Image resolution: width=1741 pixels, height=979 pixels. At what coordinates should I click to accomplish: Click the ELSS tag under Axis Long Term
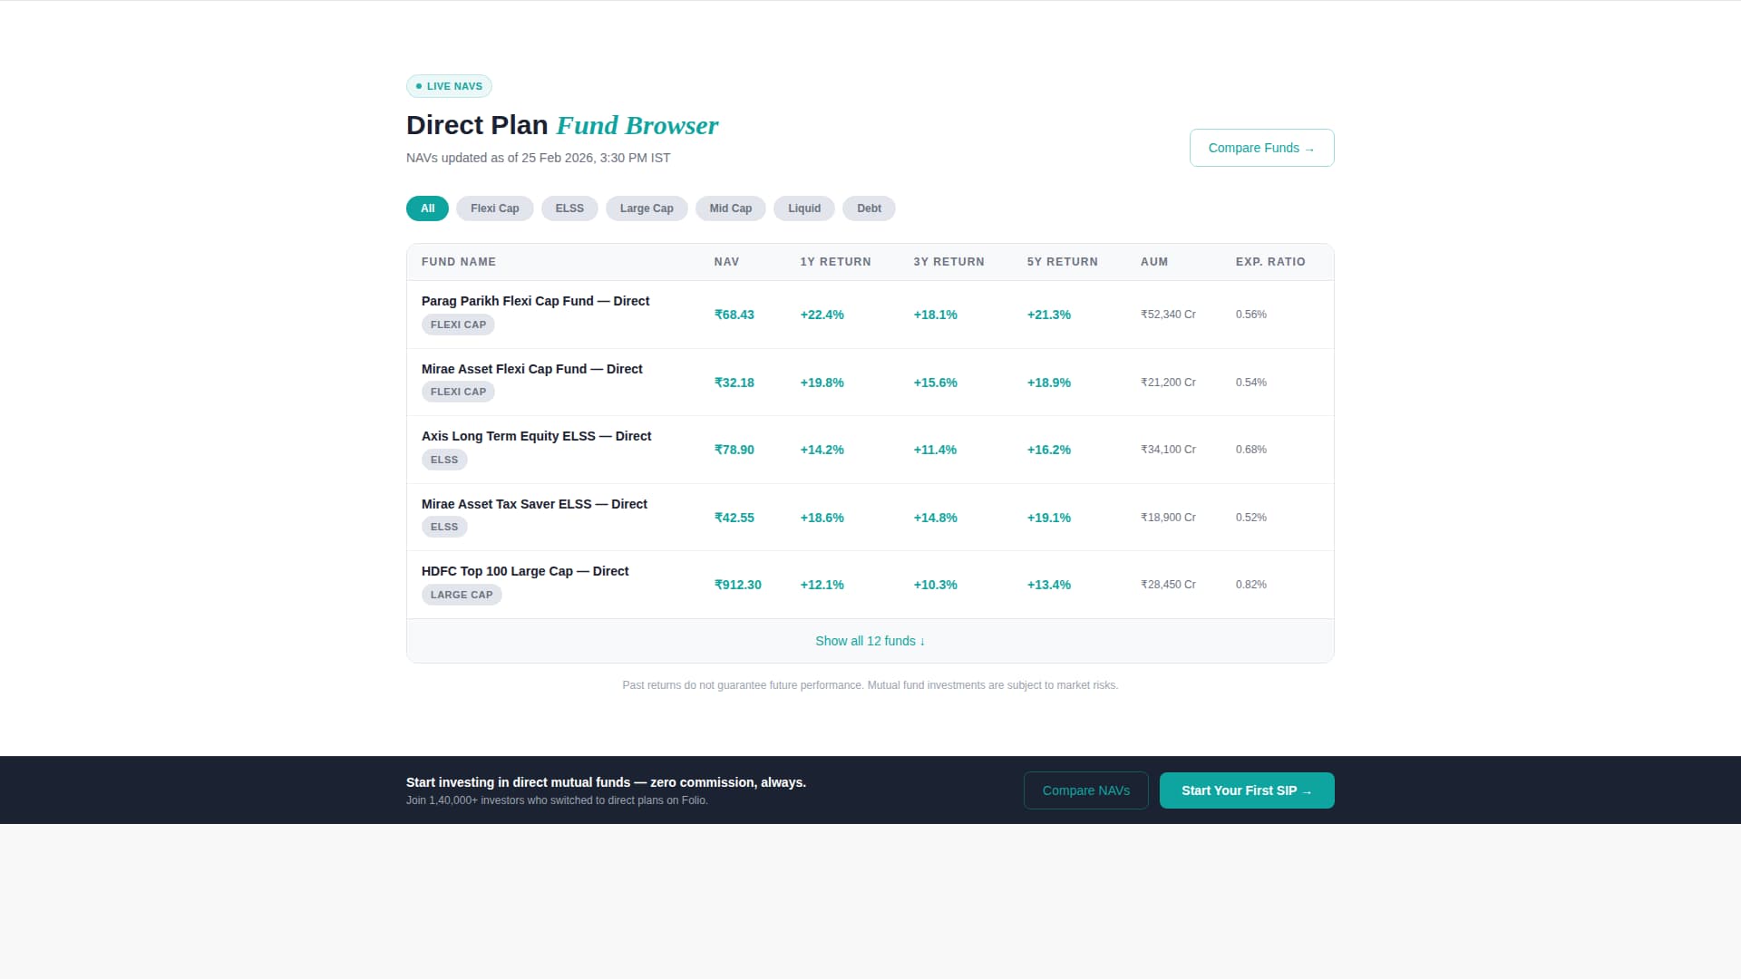(x=444, y=460)
